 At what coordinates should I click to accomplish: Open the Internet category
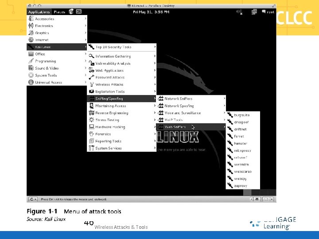point(57,40)
